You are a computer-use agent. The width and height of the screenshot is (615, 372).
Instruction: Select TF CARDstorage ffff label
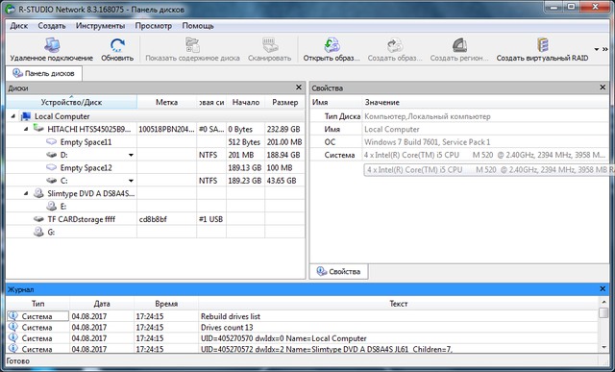pos(81,219)
